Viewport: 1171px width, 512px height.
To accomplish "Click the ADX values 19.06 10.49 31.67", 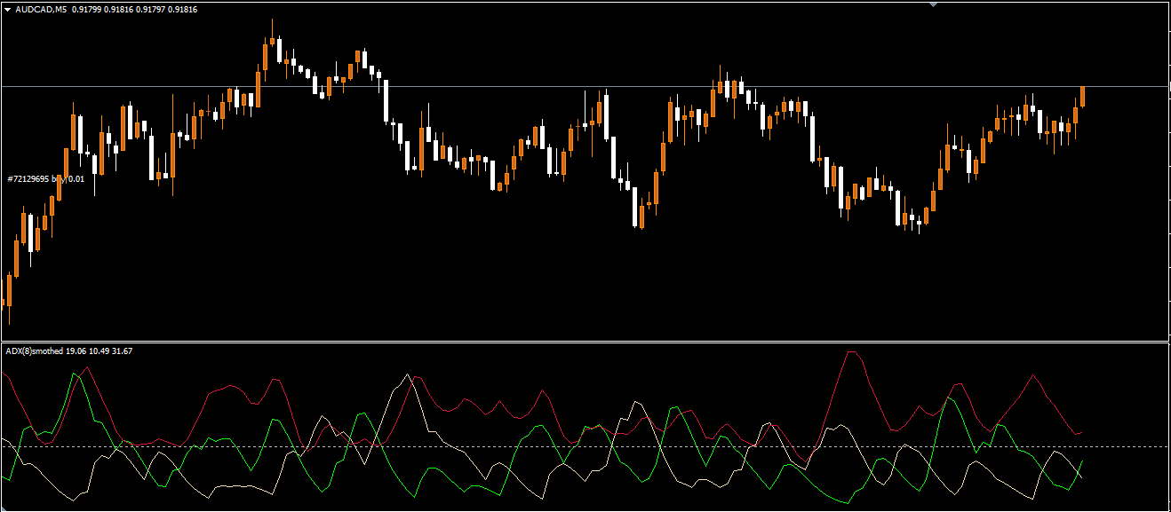I will 100,351.
